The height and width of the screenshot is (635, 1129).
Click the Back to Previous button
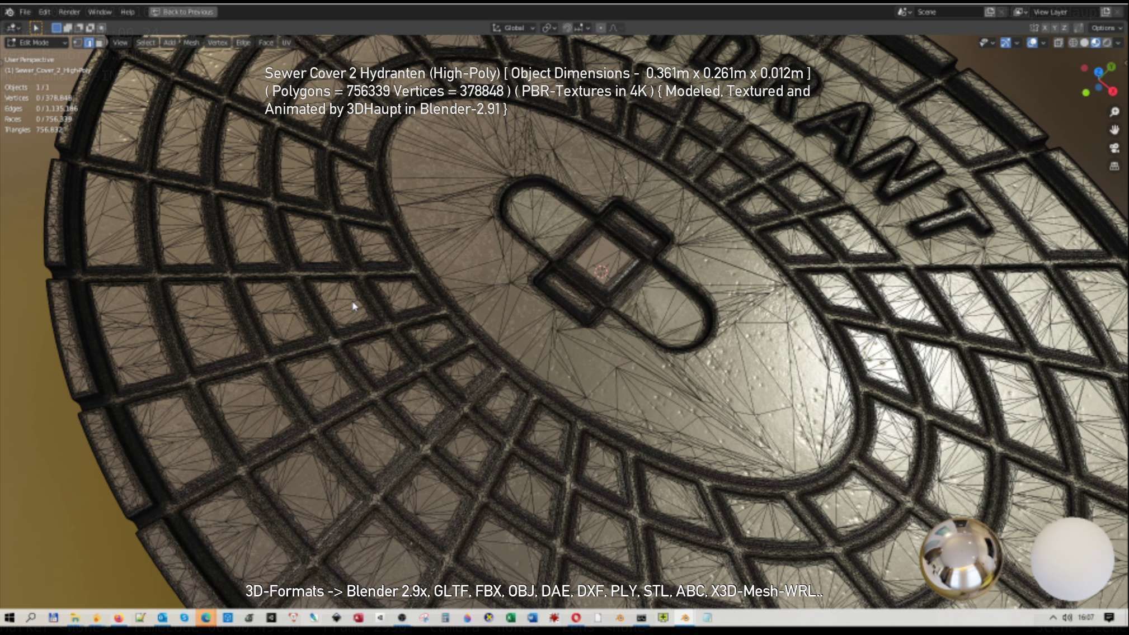pos(183,12)
